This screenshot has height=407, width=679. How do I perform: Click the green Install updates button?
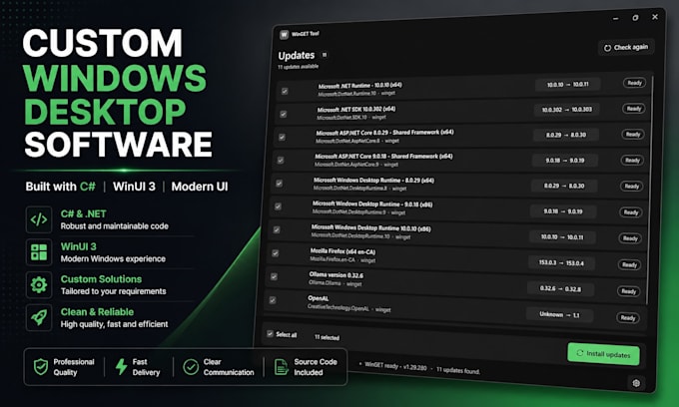tap(604, 354)
